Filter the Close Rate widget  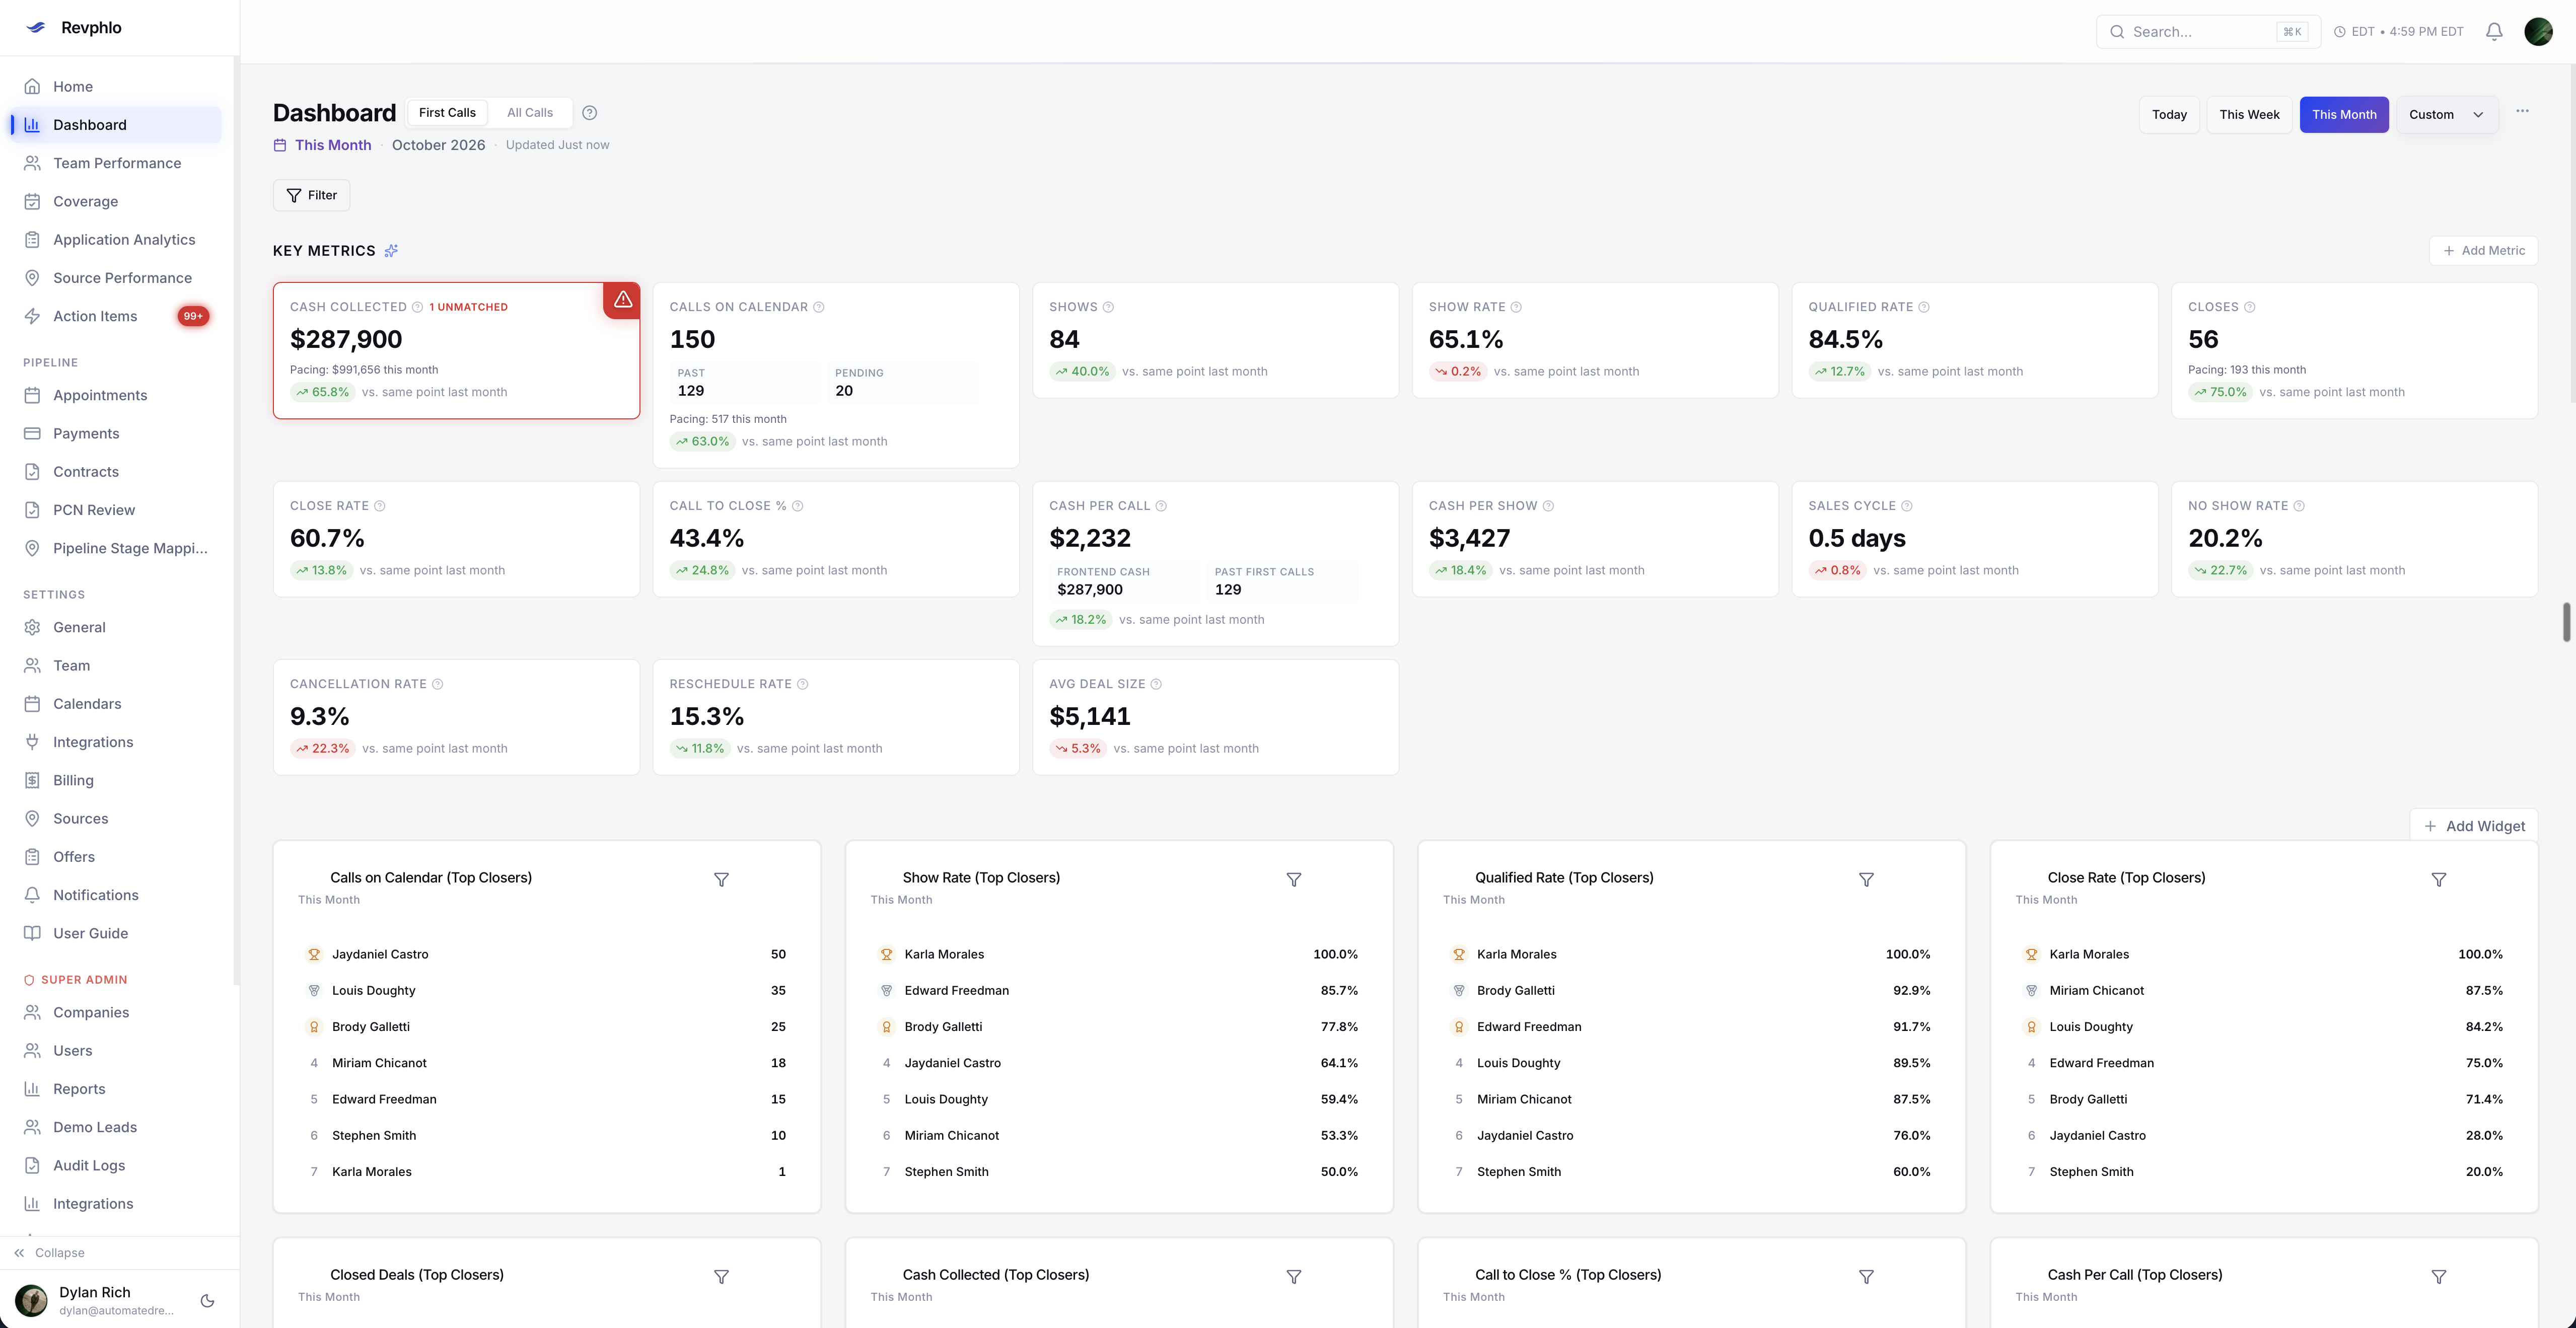click(x=2438, y=880)
